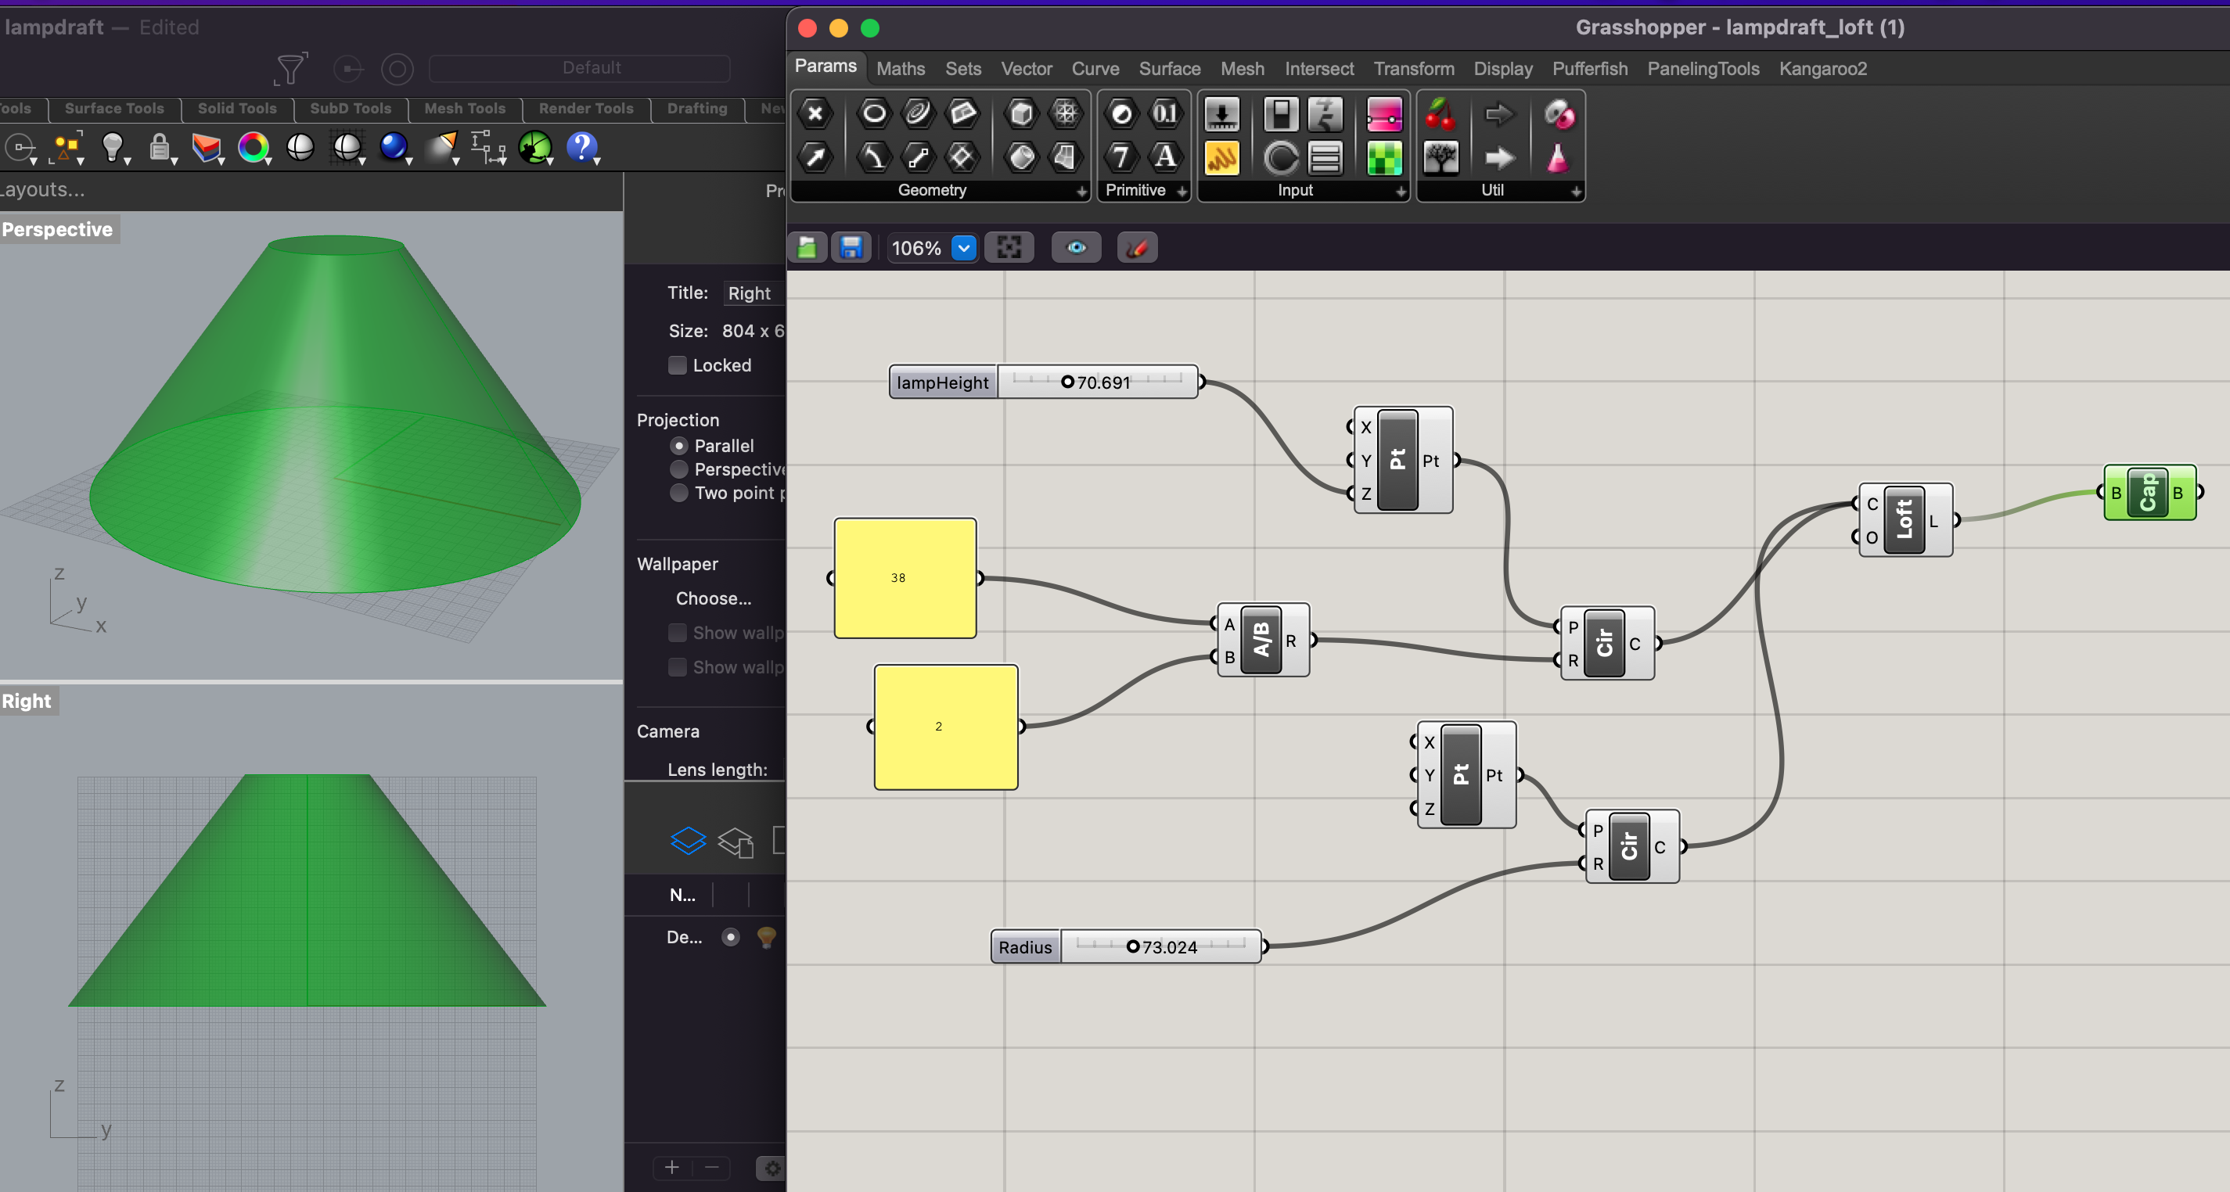Click the wallpaper Choose... button

(713, 598)
